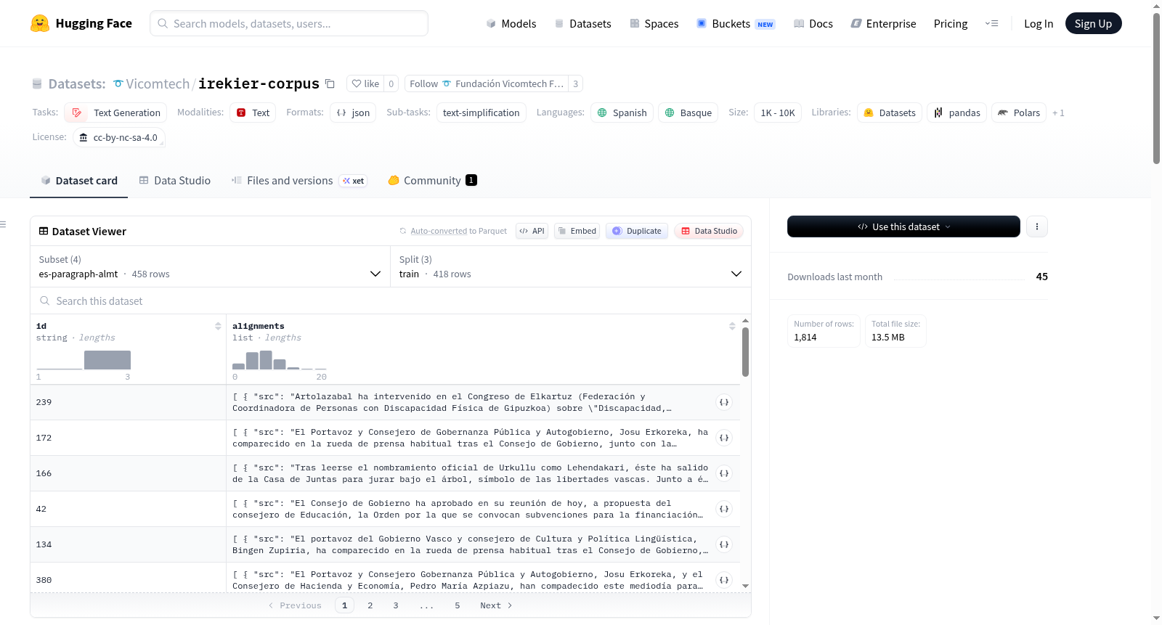Open the navigation overflow menu icon

[x=991, y=23]
